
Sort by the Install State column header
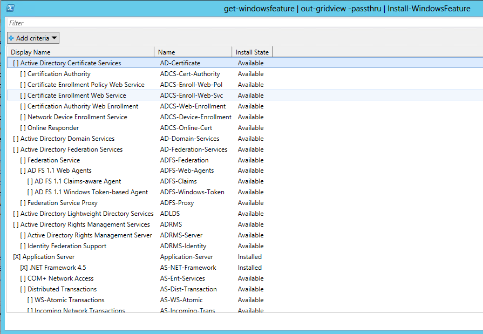(251, 52)
